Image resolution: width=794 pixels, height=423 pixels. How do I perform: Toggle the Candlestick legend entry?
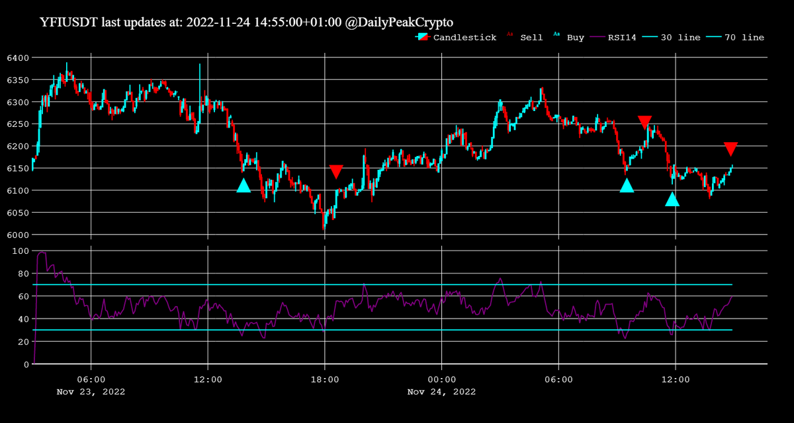tap(456, 38)
